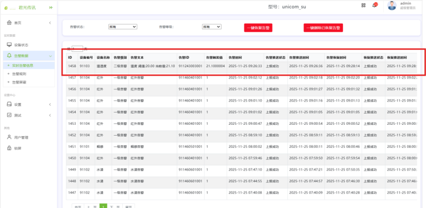Select 告警规则 in the sidebar submenu

pyautogui.click(x=20, y=74)
